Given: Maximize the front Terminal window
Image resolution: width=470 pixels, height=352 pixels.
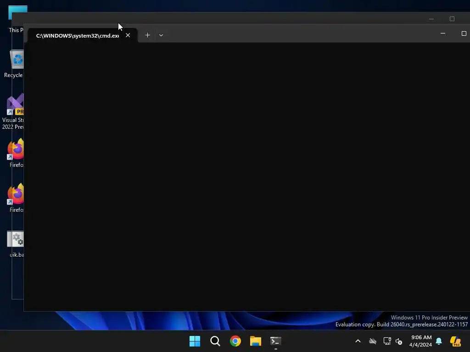Looking at the screenshot, I should coord(464,33).
